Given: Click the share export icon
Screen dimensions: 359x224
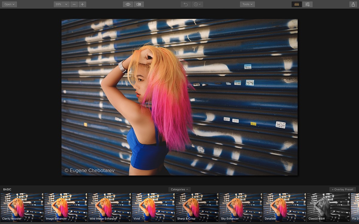Looking at the screenshot, I should click(353, 4).
